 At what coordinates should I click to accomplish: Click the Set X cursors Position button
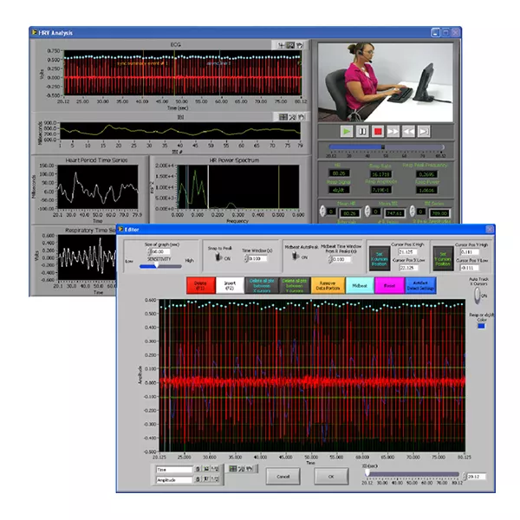click(380, 258)
